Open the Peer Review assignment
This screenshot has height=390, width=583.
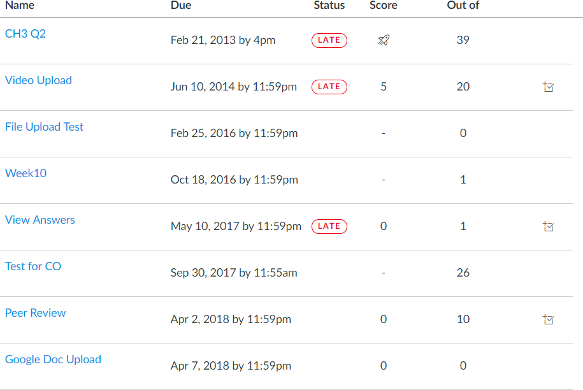click(35, 313)
